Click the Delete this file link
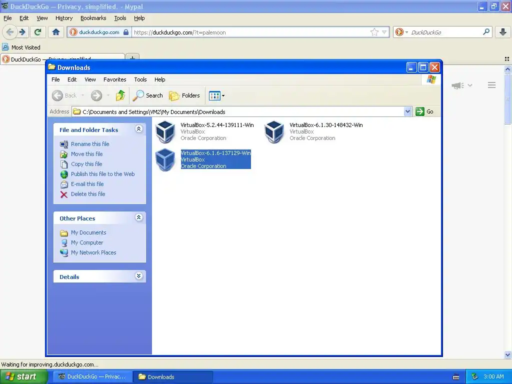Viewport: 512px width, 384px height. tap(88, 194)
